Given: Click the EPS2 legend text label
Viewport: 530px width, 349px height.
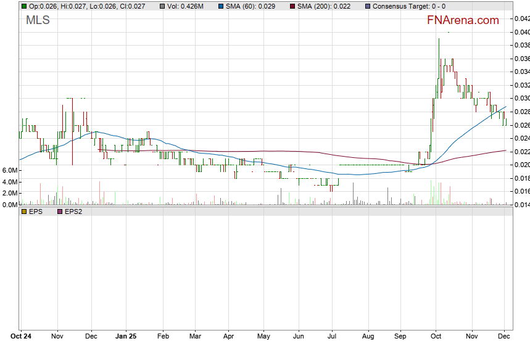Looking at the screenshot, I should click(x=73, y=211).
